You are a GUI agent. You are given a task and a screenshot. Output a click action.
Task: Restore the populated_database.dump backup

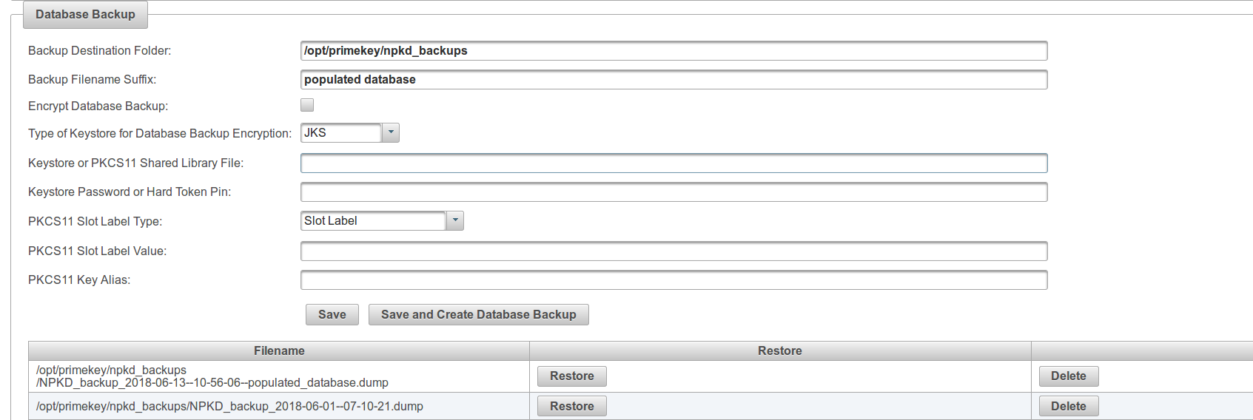click(x=571, y=376)
